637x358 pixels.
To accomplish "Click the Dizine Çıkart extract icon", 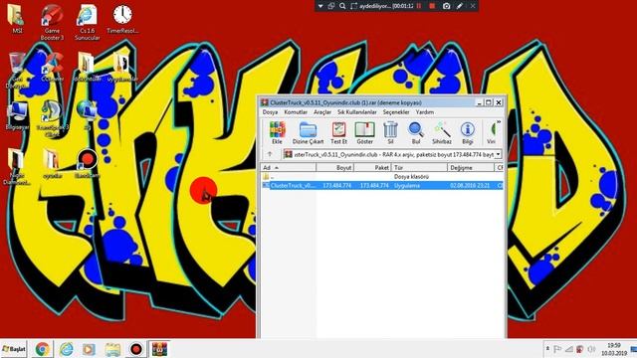I will [308, 132].
